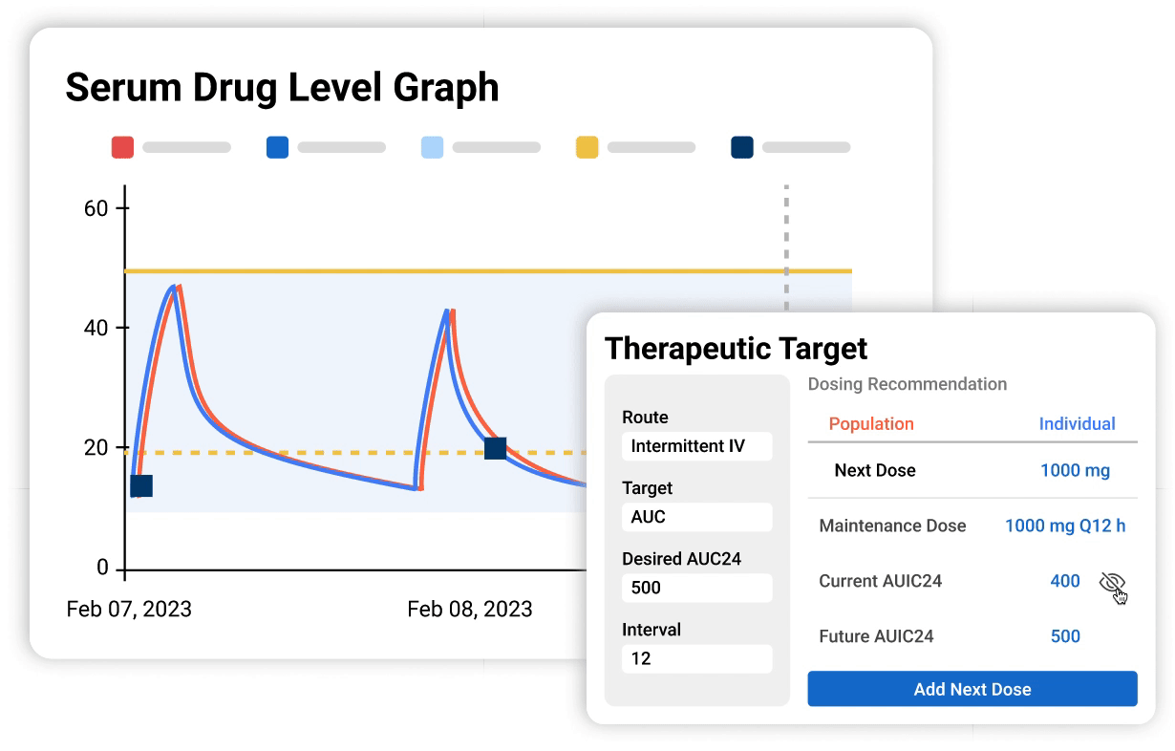The height and width of the screenshot is (751, 1175).
Task: Switch to the Population tab
Action: pyautogui.click(x=870, y=423)
